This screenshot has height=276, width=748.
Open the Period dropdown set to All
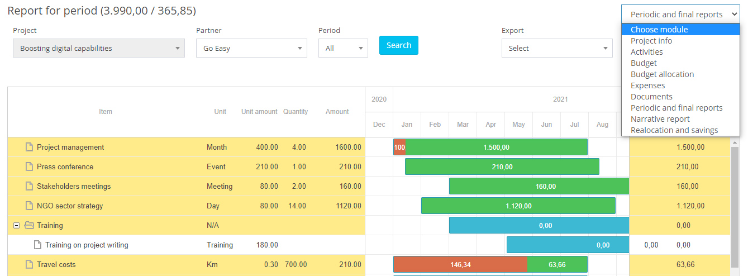[343, 49]
